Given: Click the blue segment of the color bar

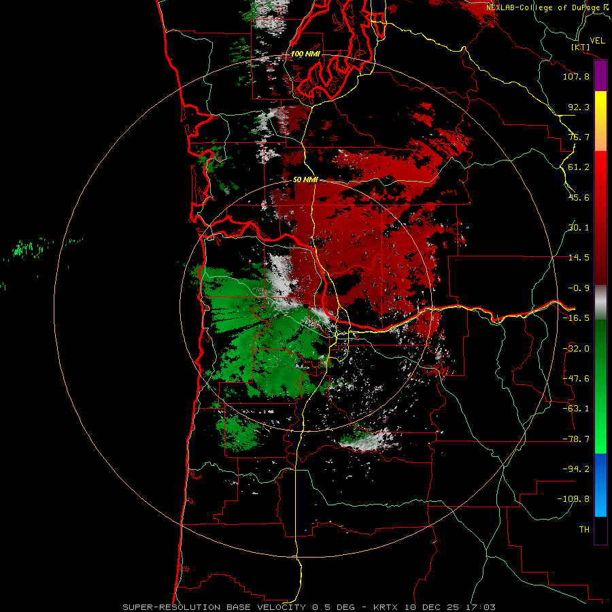Looking at the screenshot, I should 600,485.
